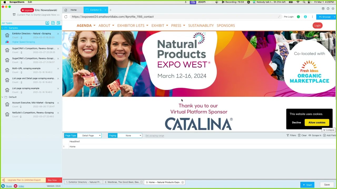The height and width of the screenshot is (189, 337).
Task: Select the NetSuite's Competitors task
Action: [31, 114]
